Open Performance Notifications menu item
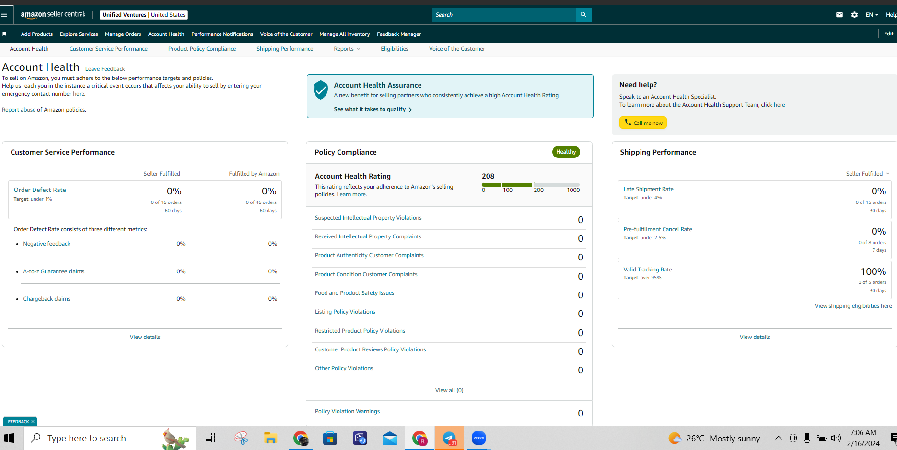 [x=222, y=34]
